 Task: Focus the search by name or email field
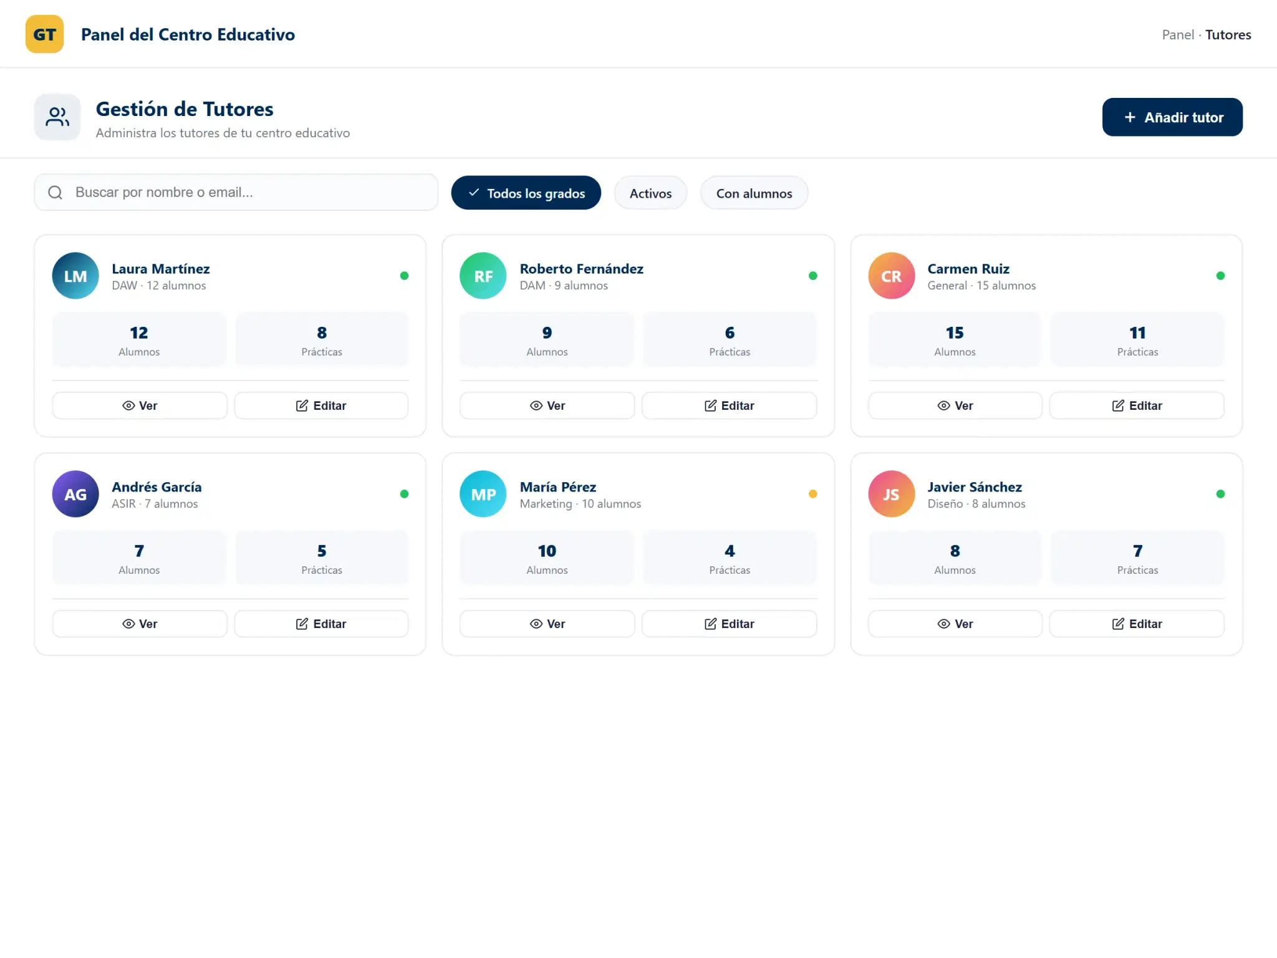236,192
